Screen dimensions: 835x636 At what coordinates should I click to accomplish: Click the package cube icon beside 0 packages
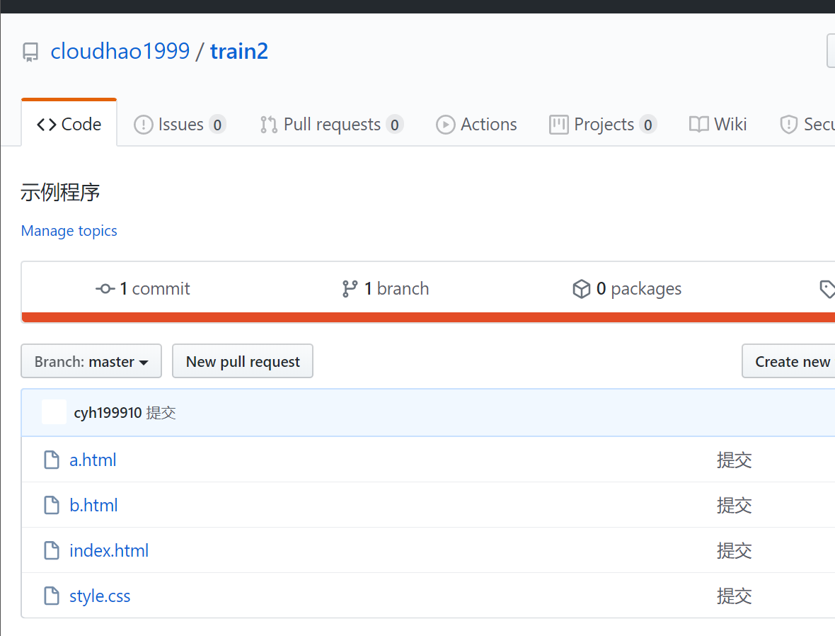point(582,289)
